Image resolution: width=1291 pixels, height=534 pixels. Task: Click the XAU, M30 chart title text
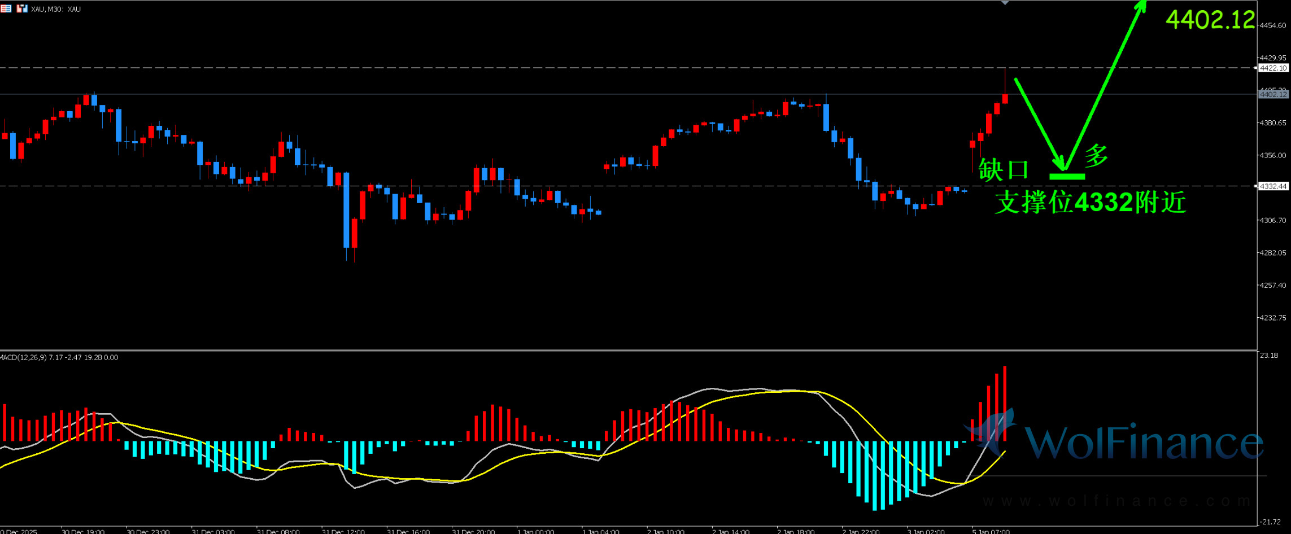pyautogui.click(x=56, y=9)
